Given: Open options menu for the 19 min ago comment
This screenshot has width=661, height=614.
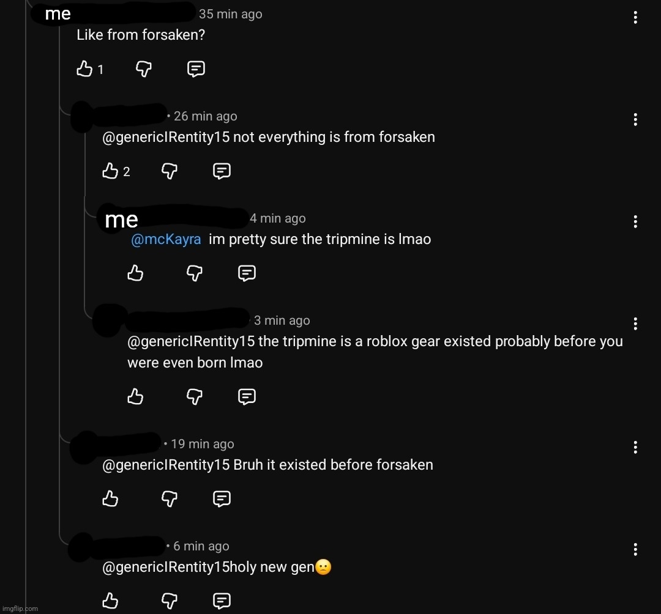Looking at the screenshot, I should click(x=635, y=447).
